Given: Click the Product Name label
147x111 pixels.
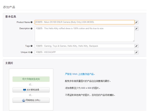Looking at the screenshot, I should coord(23,22).
